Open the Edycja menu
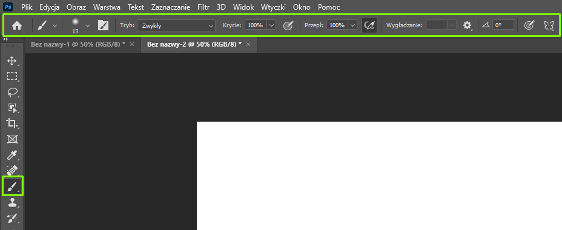The height and width of the screenshot is (230, 562). 50,7
